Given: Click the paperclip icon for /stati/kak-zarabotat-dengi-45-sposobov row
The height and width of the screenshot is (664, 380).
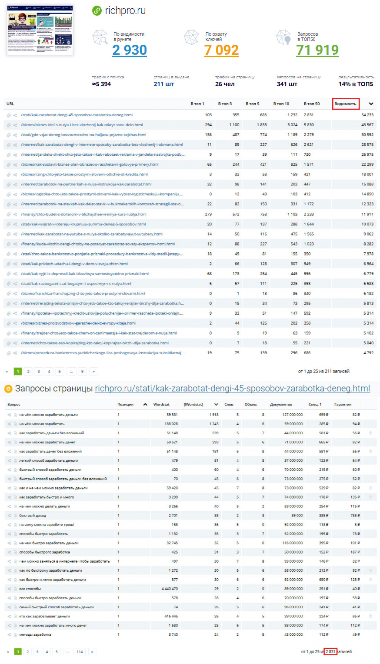Looking at the screenshot, I should coord(9,115).
